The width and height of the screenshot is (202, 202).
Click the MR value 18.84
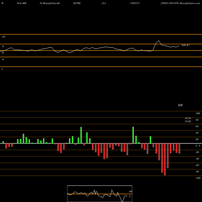coord(188,118)
